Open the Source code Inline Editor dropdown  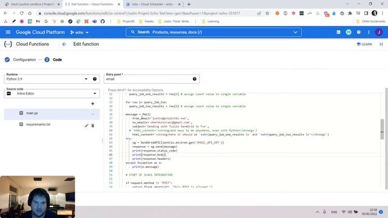52,93
